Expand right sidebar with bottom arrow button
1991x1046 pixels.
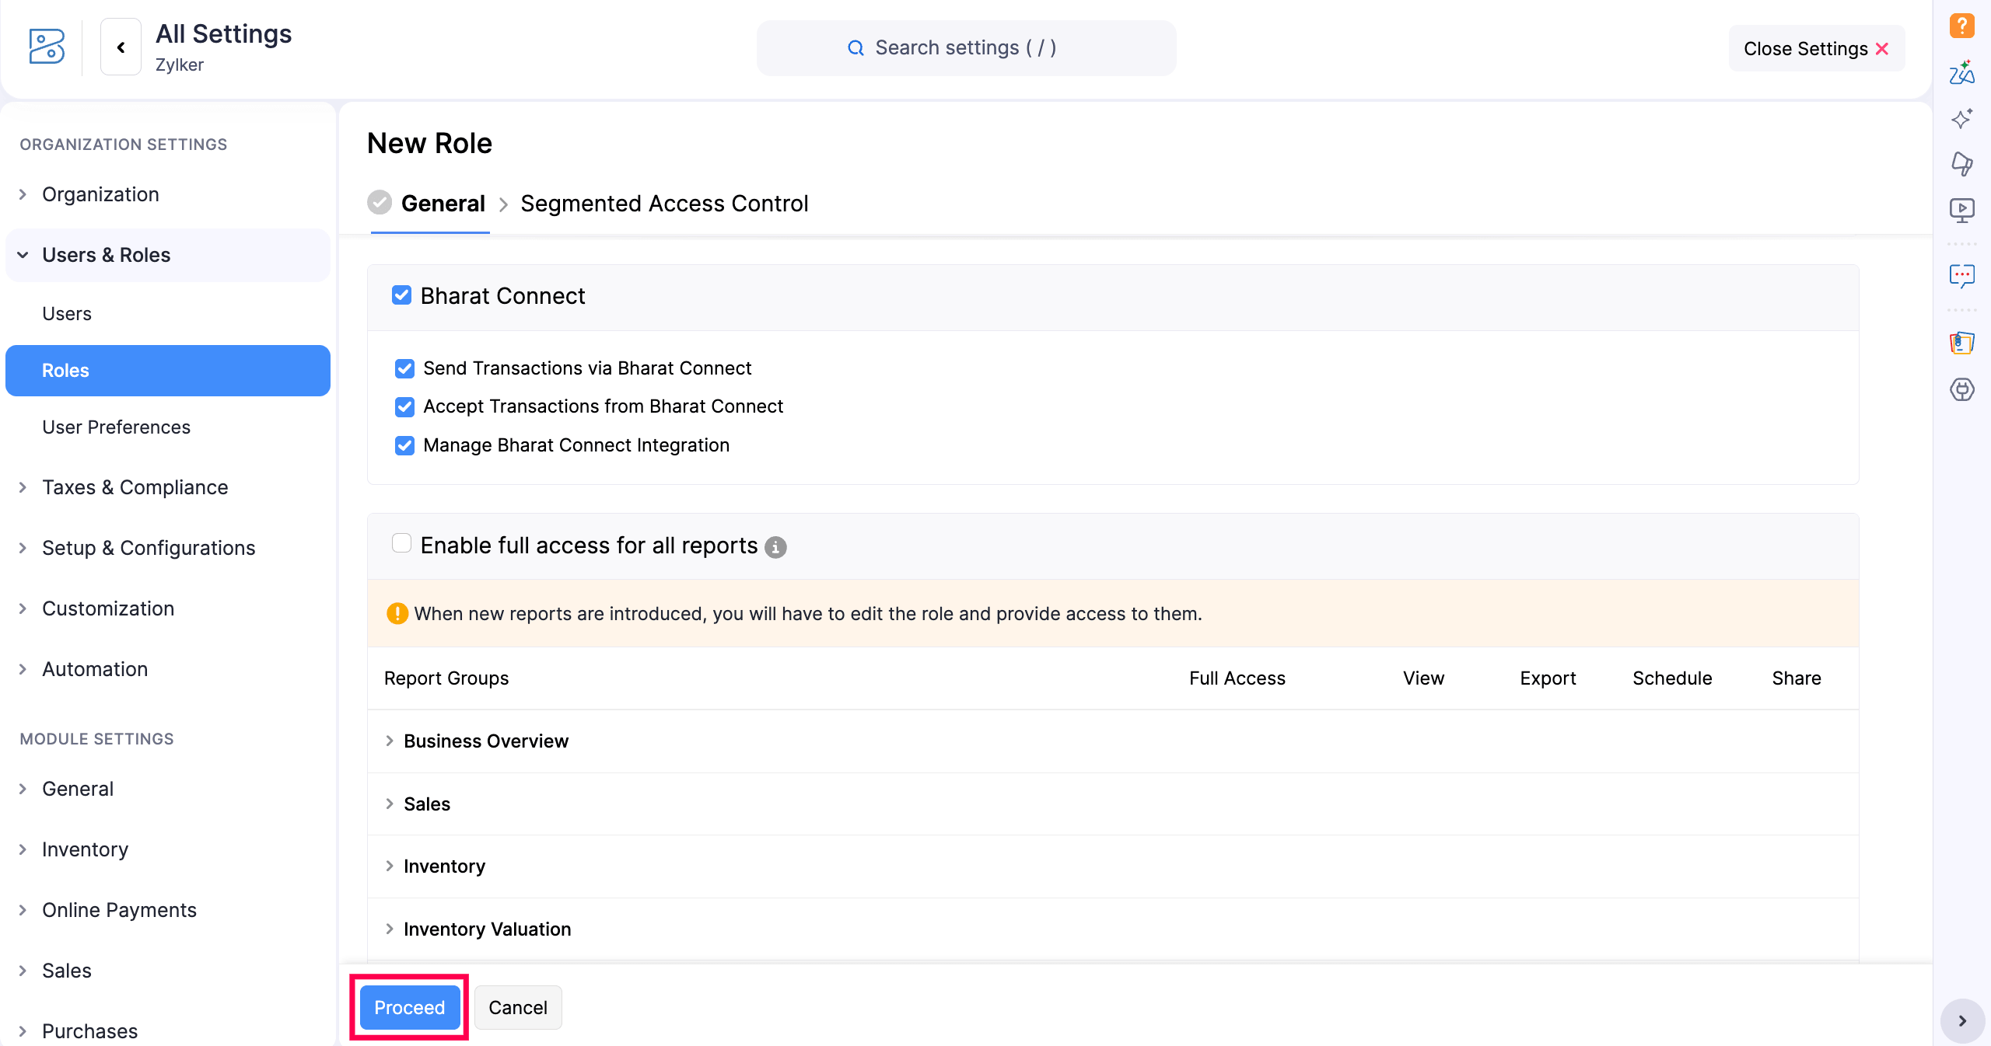pyautogui.click(x=1962, y=1020)
